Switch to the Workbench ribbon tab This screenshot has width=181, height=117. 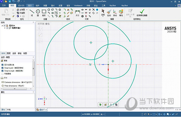[78, 5]
